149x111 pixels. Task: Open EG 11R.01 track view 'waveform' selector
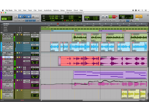(x=7, y=61)
